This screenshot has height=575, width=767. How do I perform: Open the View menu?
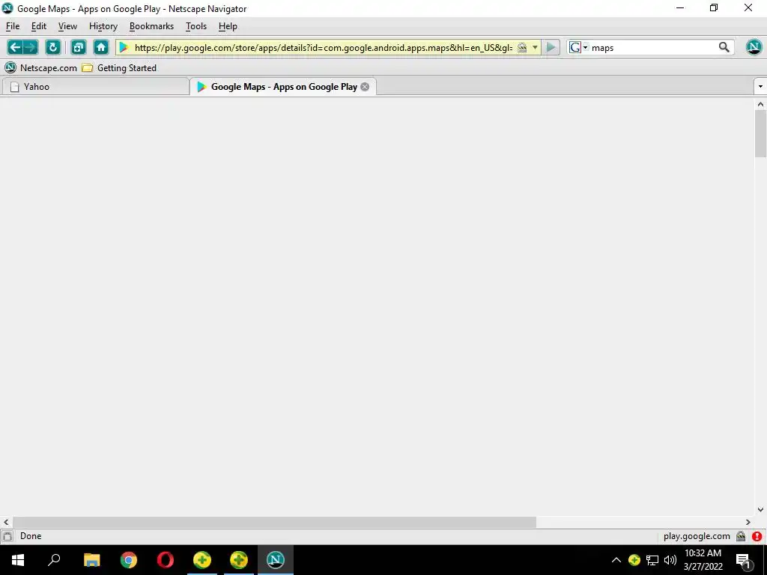click(67, 26)
